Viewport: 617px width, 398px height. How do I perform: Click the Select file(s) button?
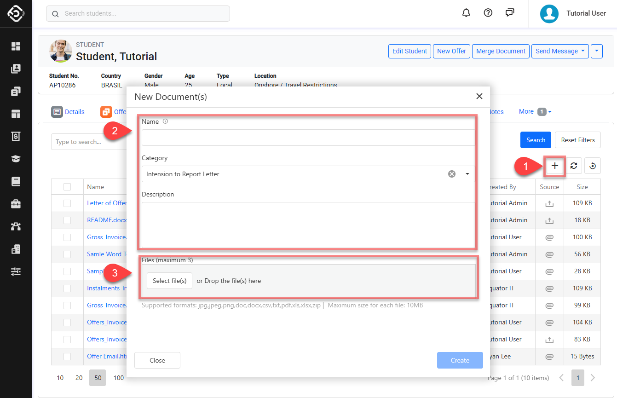[x=169, y=281]
